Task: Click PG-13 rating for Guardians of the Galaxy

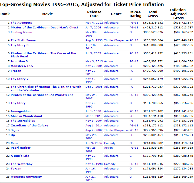Action: click(134, 126)
